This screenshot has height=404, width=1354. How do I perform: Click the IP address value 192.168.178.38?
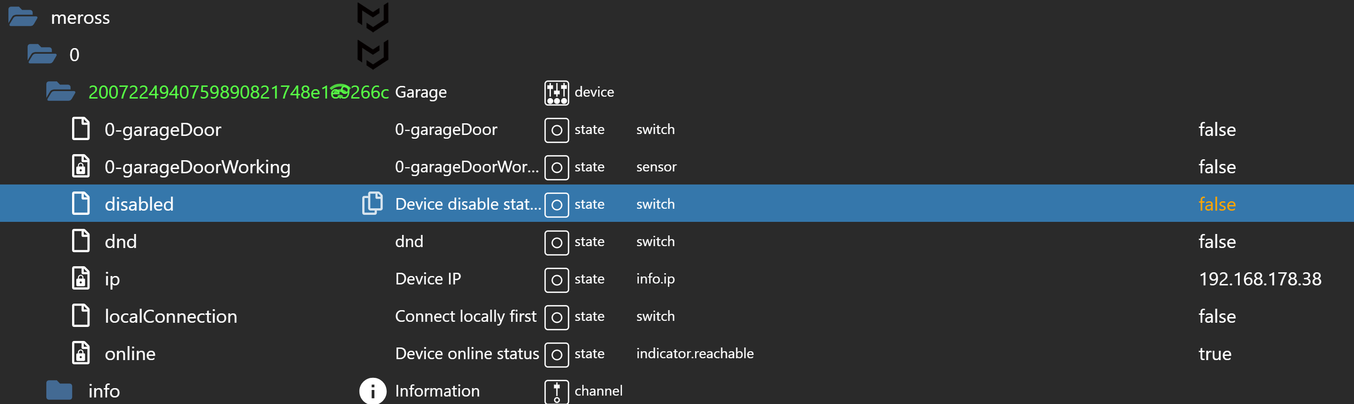(1259, 279)
